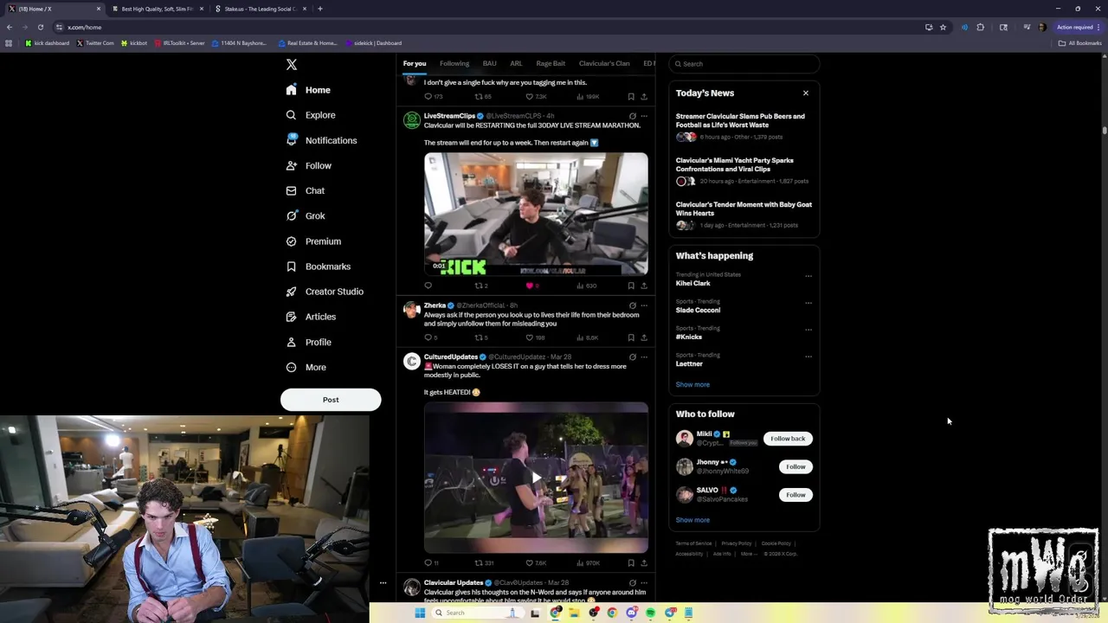Open the kick dashboard bookmark
The height and width of the screenshot is (623, 1108).
tap(48, 43)
